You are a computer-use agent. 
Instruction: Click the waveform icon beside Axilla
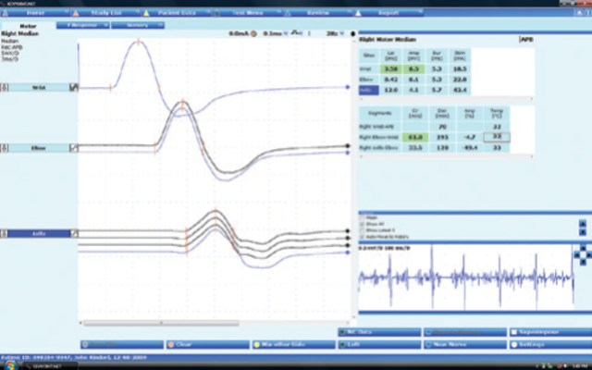pyautogui.click(x=73, y=235)
